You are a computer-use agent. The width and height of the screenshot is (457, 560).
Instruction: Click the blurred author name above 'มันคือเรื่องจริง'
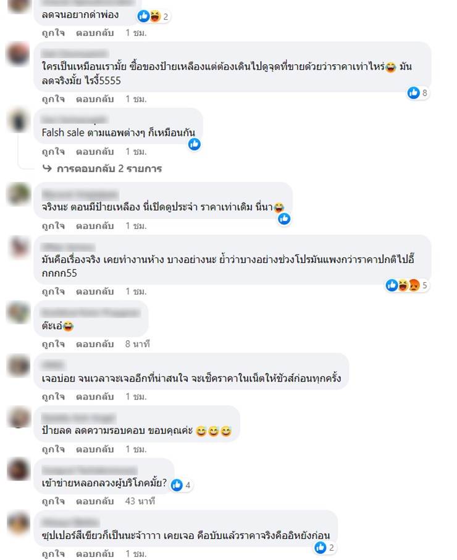pos(68,247)
